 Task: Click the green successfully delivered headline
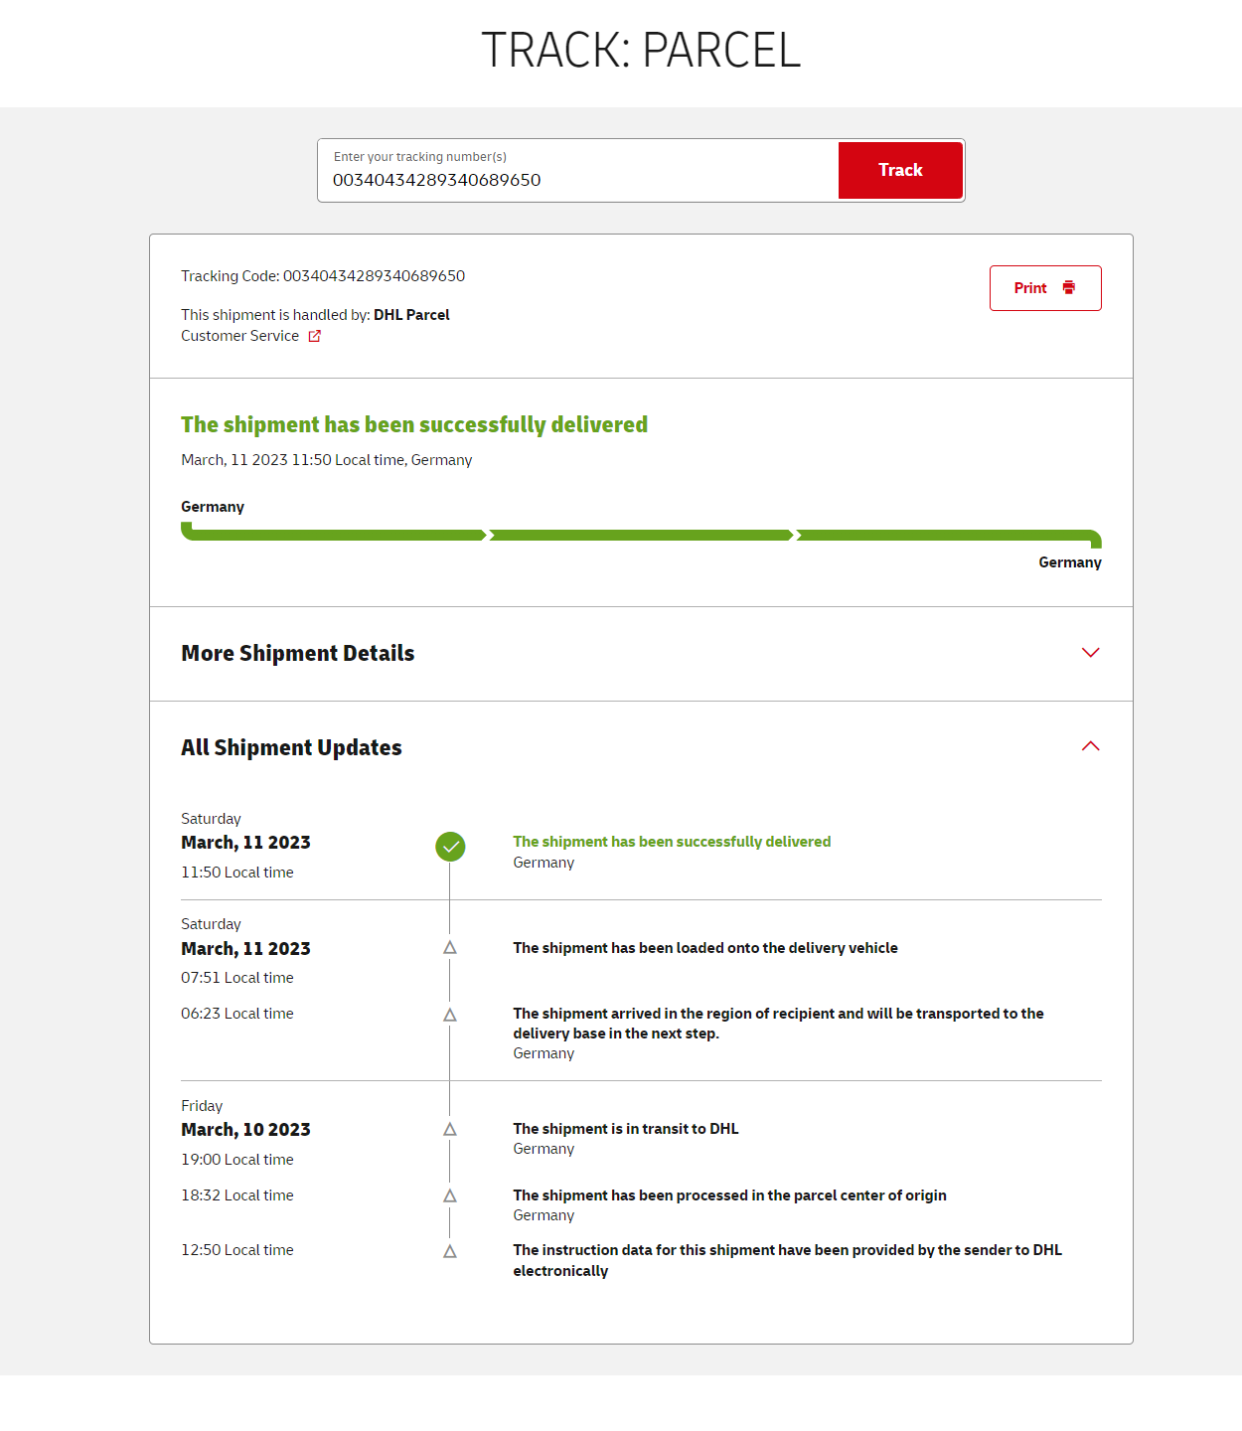pos(413,424)
